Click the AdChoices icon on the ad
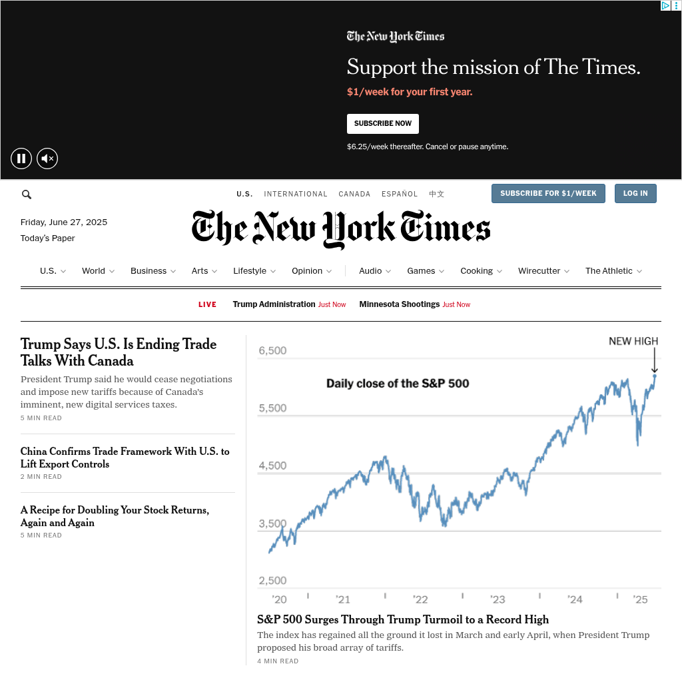This screenshot has height=682, width=682. click(665, 6)
